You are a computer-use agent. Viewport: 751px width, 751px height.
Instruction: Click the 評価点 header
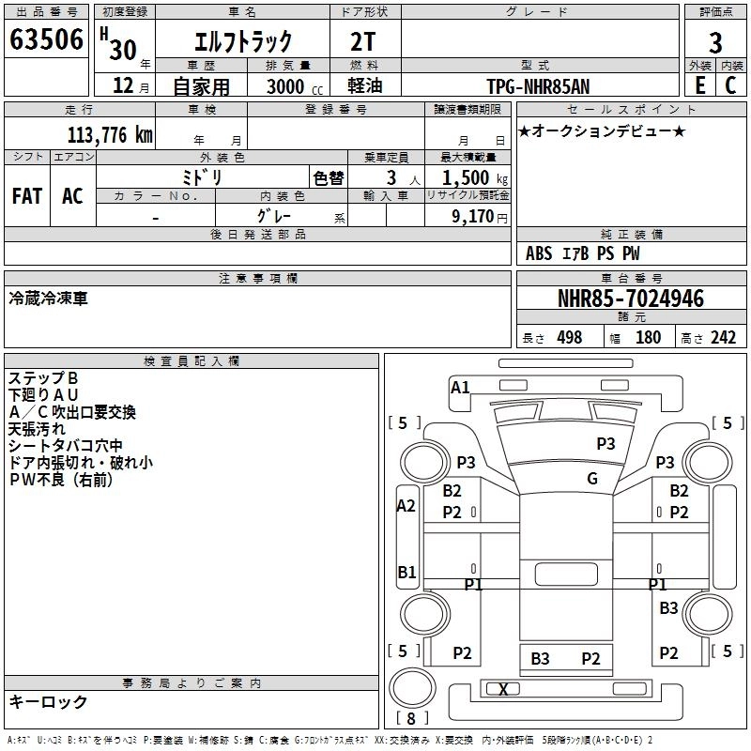[715, 12]
